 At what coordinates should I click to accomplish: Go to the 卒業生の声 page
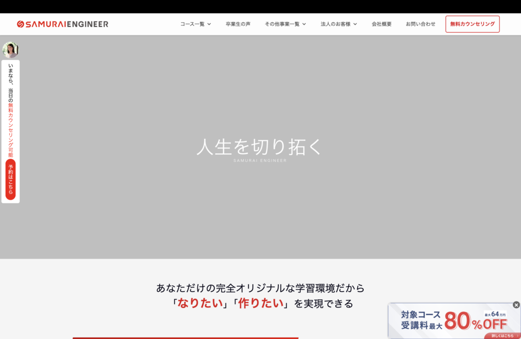click(238, 24)
